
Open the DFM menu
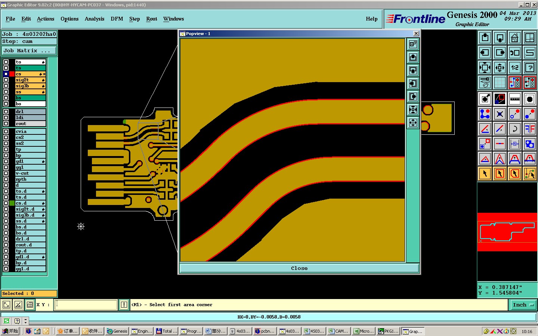[117, 19]
